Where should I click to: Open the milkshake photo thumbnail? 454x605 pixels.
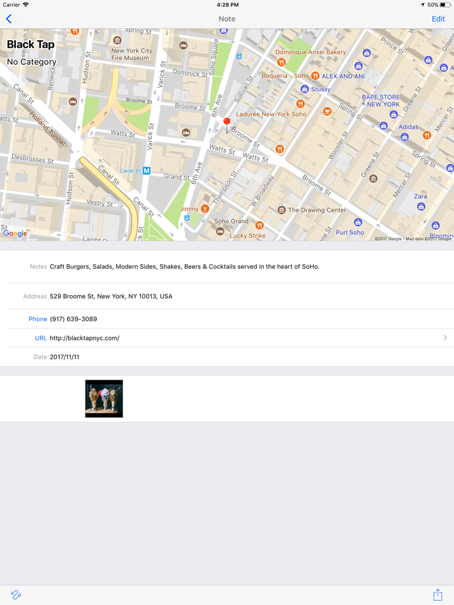point(104,399)
